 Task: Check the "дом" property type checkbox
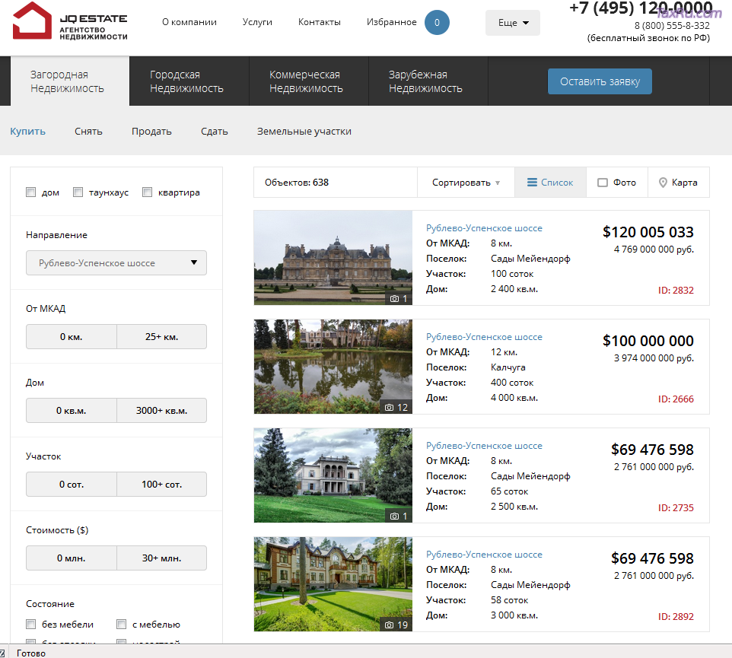click(31, 192)
